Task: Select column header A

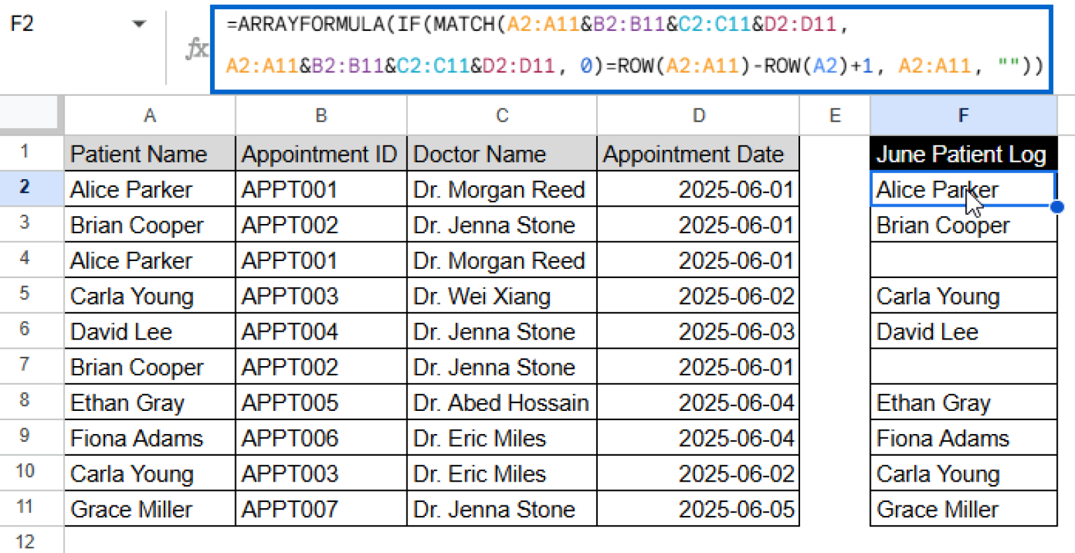Action: [149, 115]
